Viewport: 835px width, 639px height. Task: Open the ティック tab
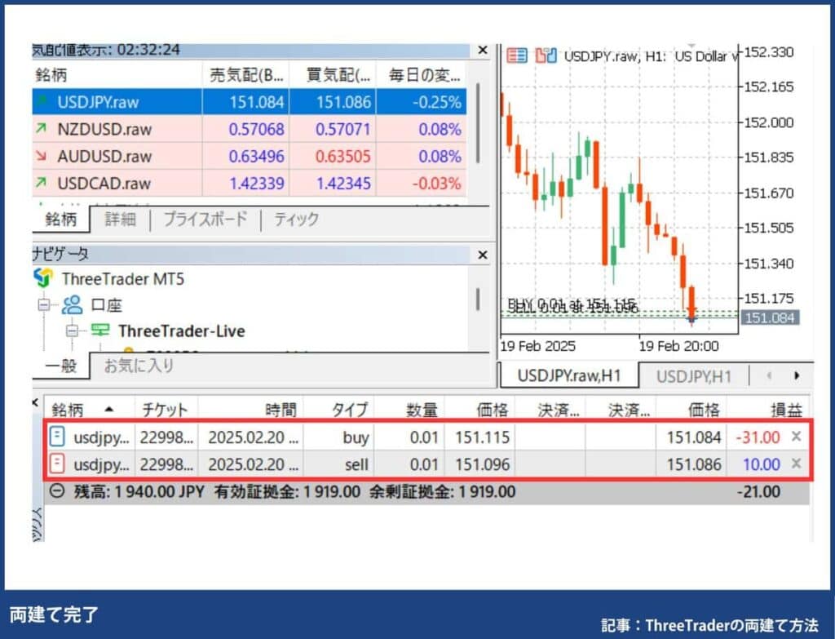click(x=296, y=219)
